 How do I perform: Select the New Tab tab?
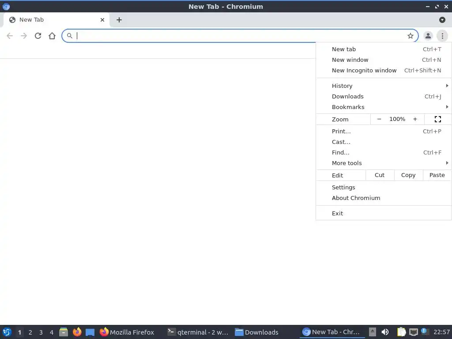click(x=56, y=20)
